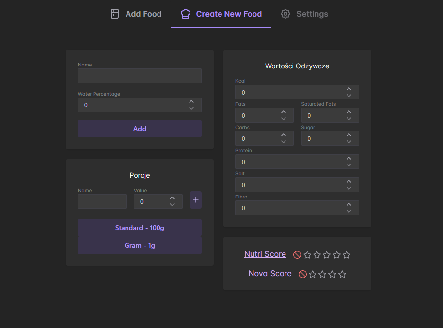443x328 pixels.
Task: Increase Fats value with up arrow
Action: coord(284,112)
